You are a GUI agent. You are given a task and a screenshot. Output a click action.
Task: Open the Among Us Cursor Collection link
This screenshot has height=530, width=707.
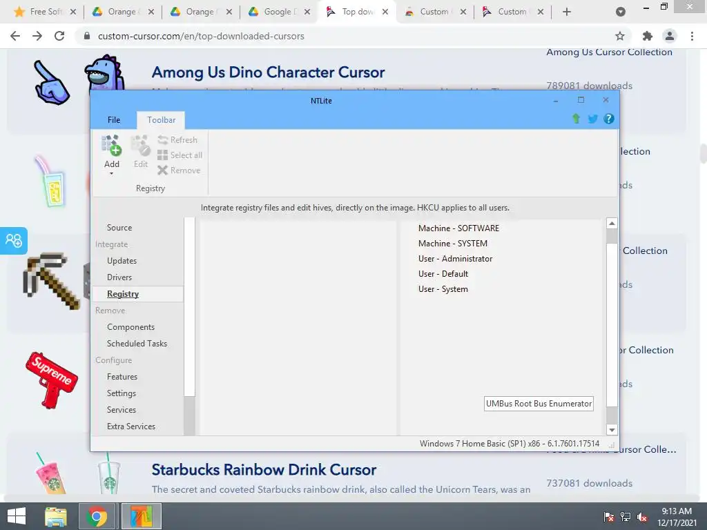(x=609, y=52)
